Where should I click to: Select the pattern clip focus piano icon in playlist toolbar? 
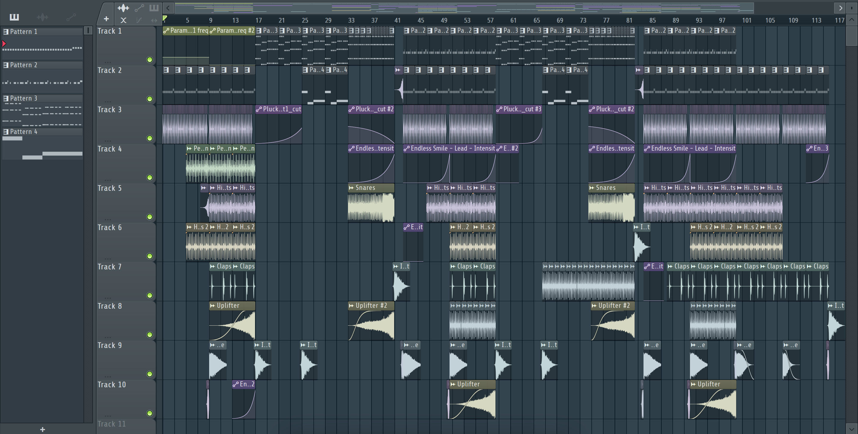[x=154, y=8]
